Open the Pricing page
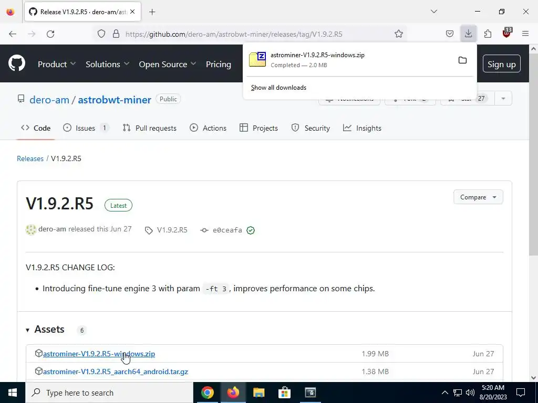 tap(218, 64)
